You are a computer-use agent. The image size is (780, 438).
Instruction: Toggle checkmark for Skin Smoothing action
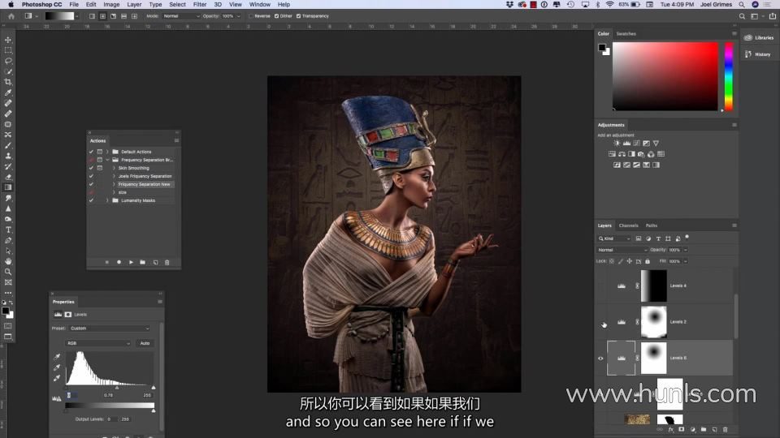[x=91, y=168]
